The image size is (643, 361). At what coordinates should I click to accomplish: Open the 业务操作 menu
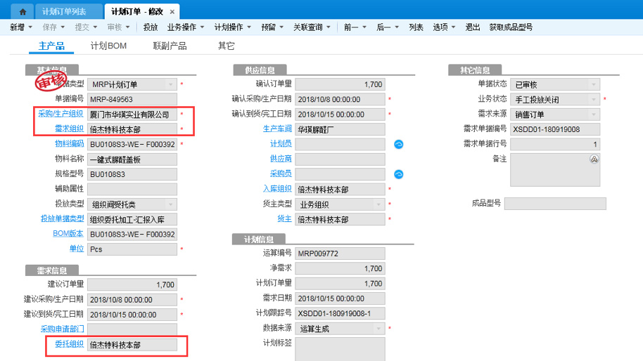click(185, 27)
